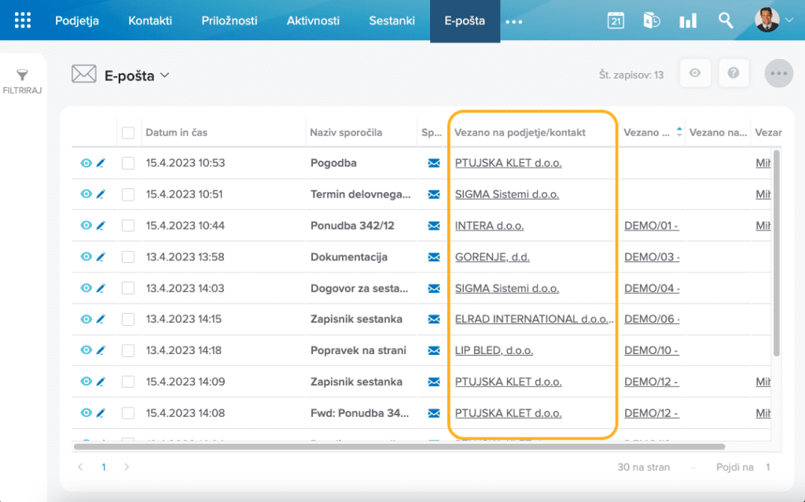The height and width of the screenshot is (502, 805).
Task: Click Naziv sporočila column header
Action: coord(346,132)
